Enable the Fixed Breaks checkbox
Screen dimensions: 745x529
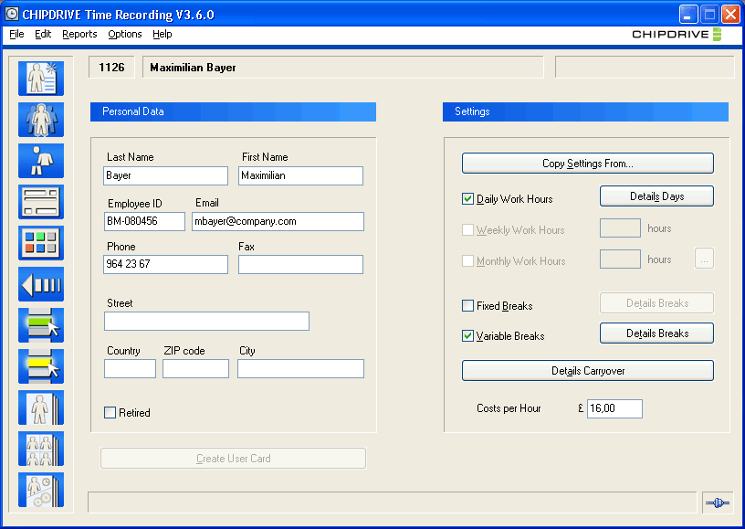click(x=467, y=305)
